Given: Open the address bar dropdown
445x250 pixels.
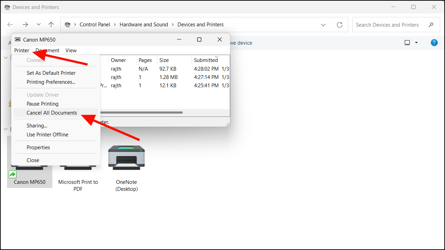Looking at the screenshot, I should click(x=323, y=24).
